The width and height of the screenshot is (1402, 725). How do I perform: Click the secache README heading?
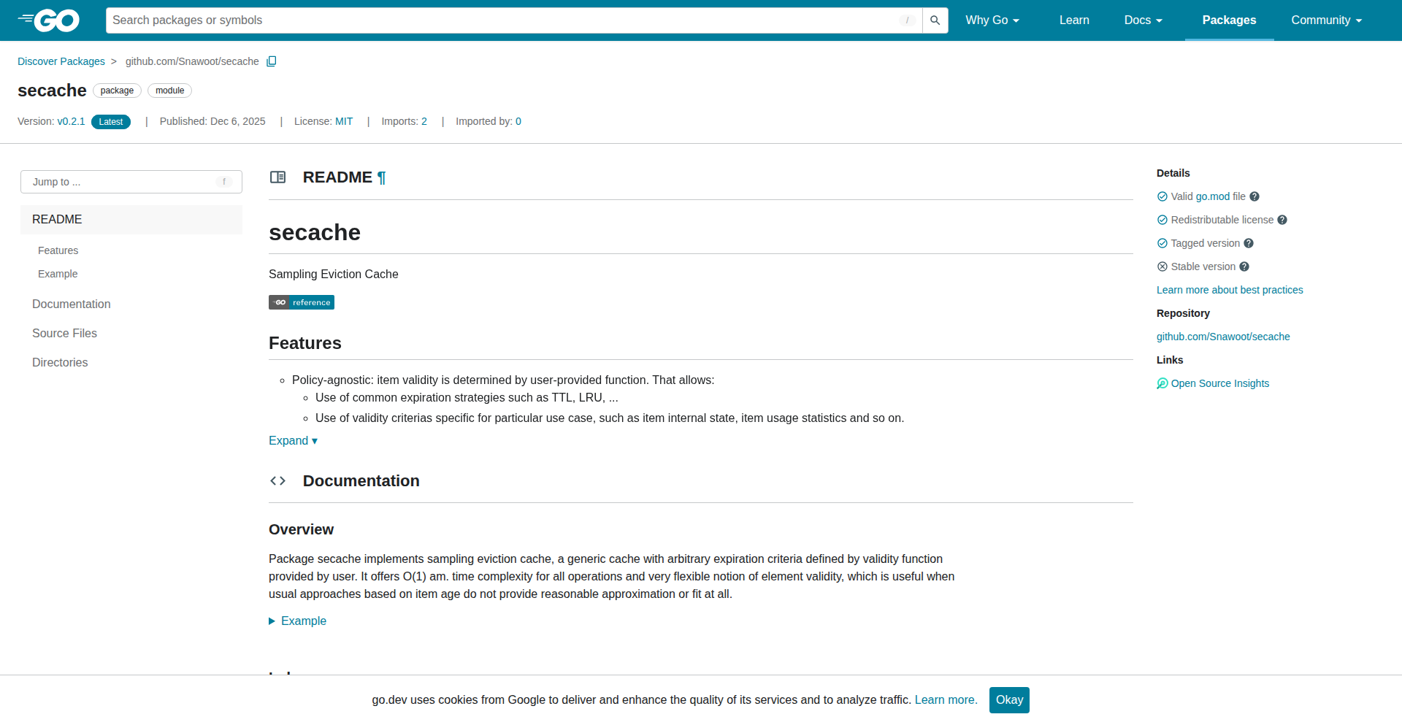click(315, 232)
